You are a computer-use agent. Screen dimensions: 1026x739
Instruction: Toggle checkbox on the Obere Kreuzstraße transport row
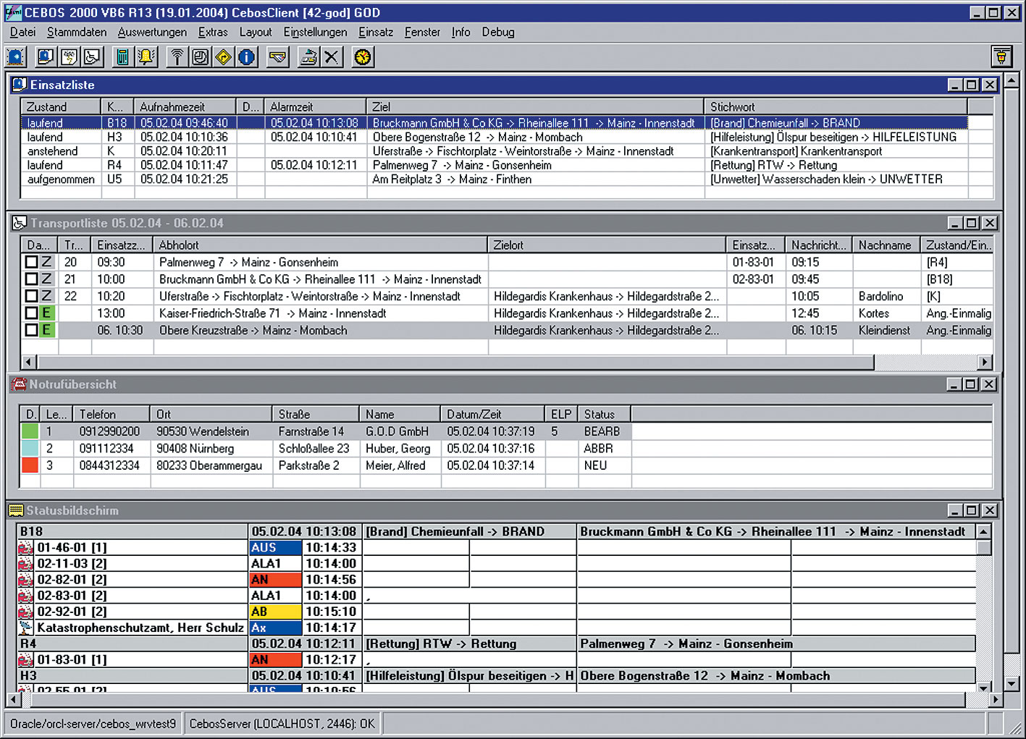(x=31, y=330)
